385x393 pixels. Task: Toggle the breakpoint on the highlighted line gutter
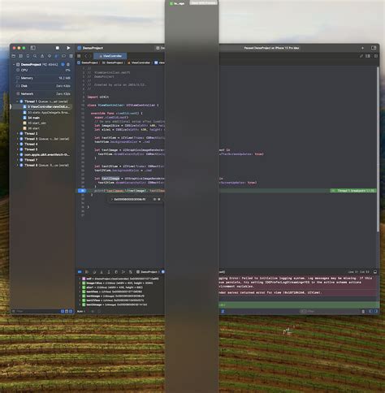pyautogui.click(x=82, y=191)
